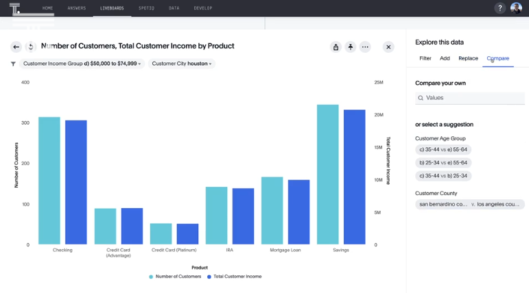The image size is (529, 293).
Task: Click the back arrow button
Action: (x=16, y=47)
